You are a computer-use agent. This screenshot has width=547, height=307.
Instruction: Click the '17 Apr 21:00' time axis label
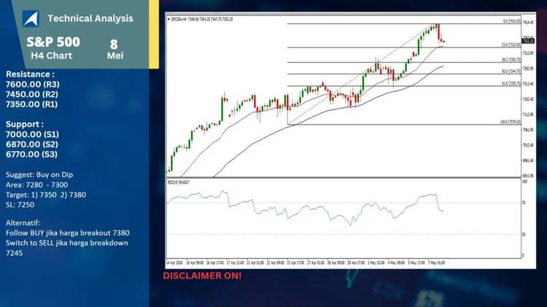[235, 263]
